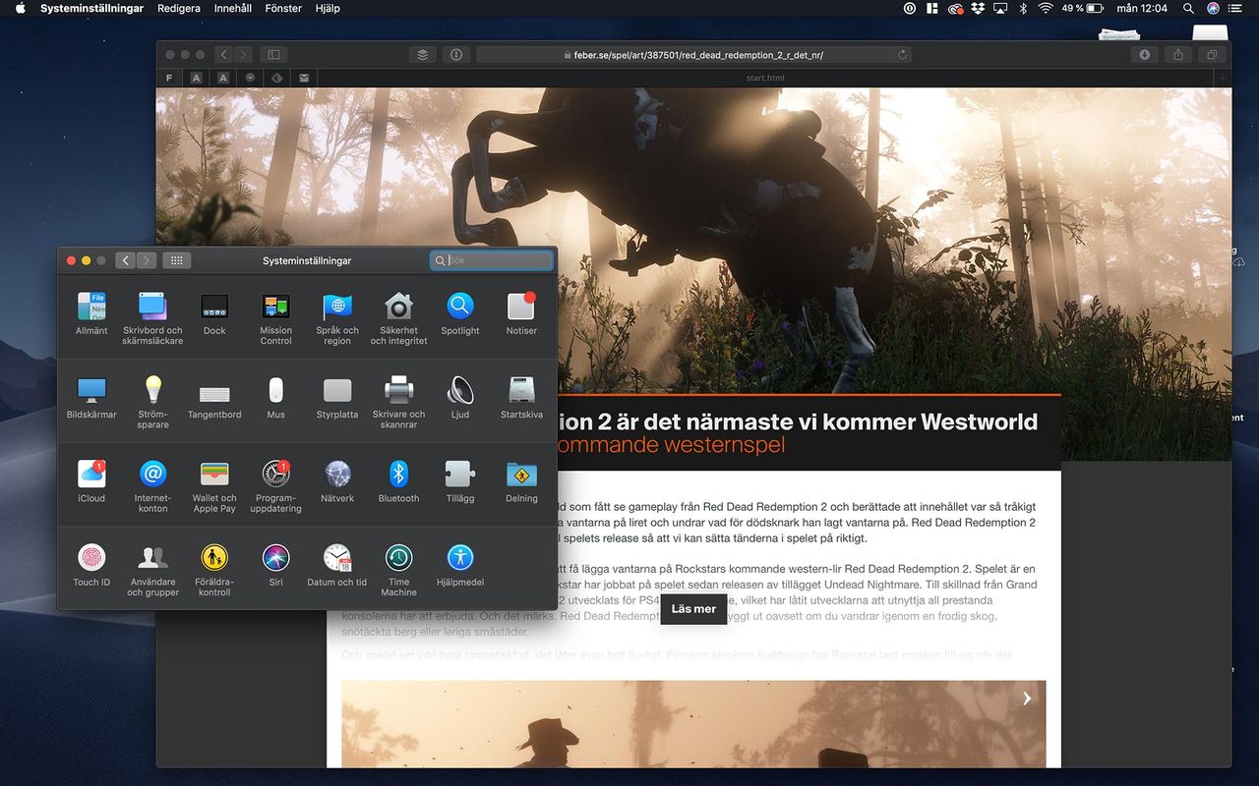Screen dimensions: 1259x786
Task: Open Styrplatta trackpad settings
Action: (x=337, y=398)
